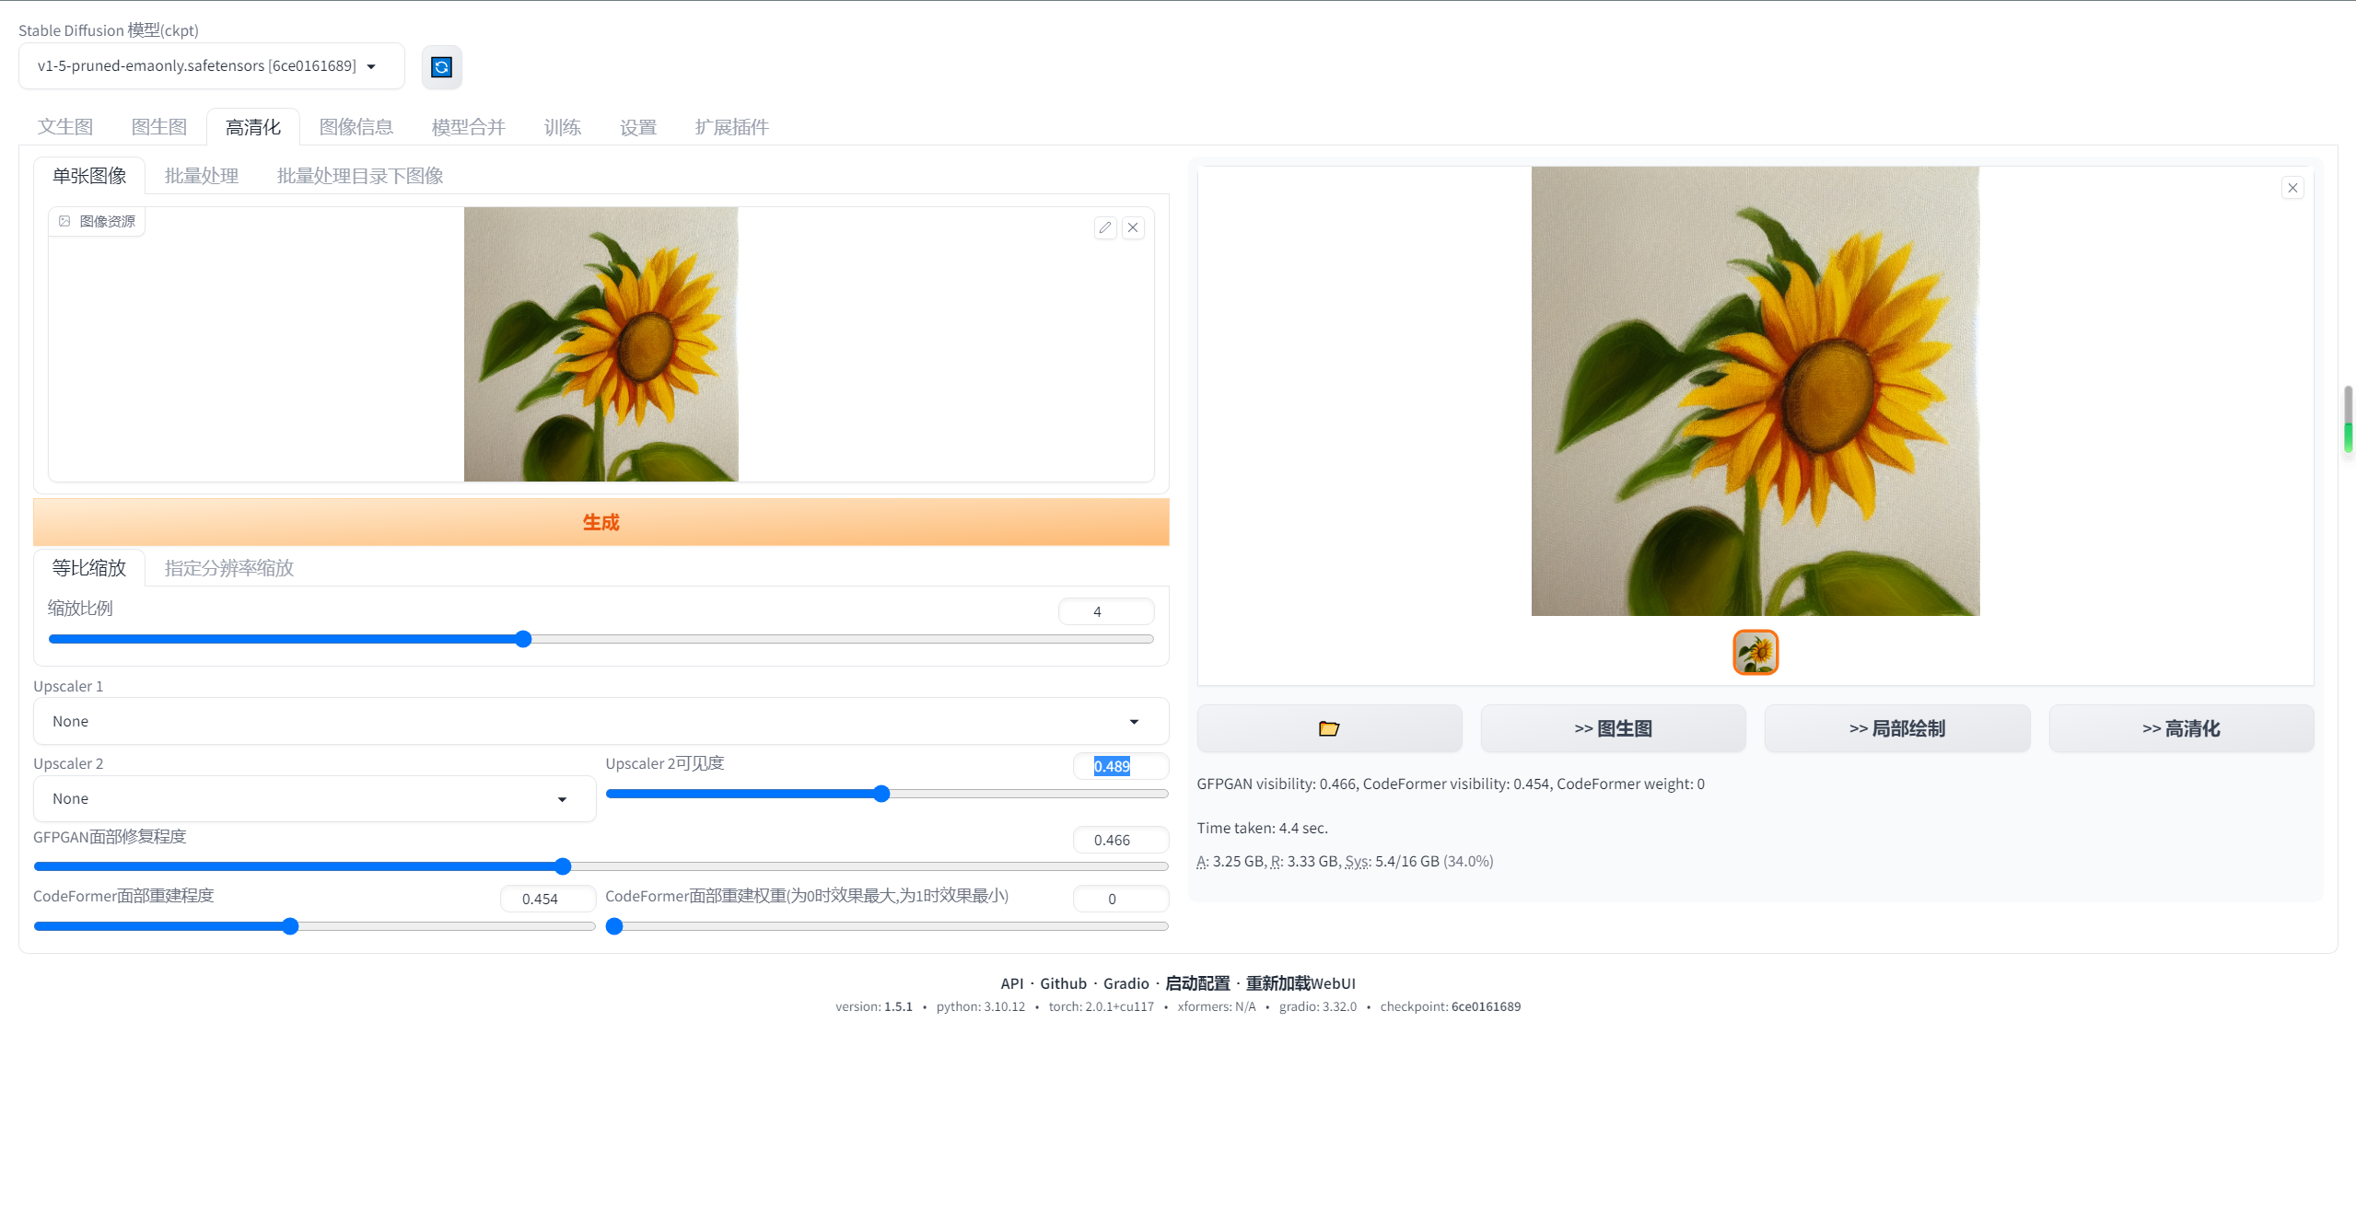Switch to 批量处理 sub-tab
Image resolution: width=2356 pixels, height=1208 pixels.
tap(202, 176)
